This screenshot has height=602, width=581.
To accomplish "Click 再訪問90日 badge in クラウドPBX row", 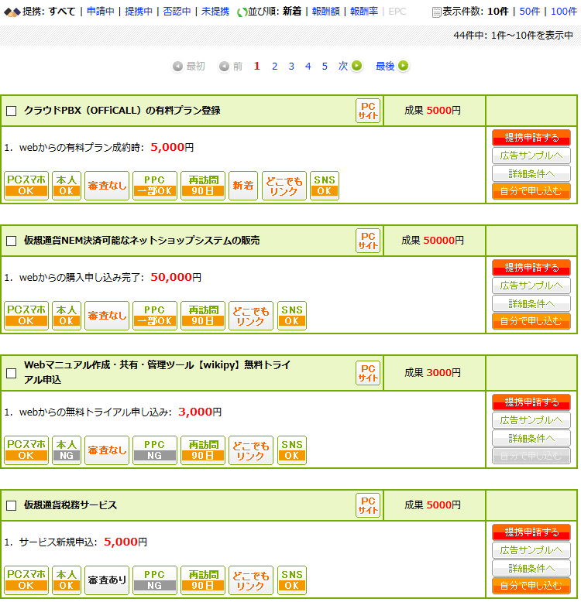I will (203, 186).
